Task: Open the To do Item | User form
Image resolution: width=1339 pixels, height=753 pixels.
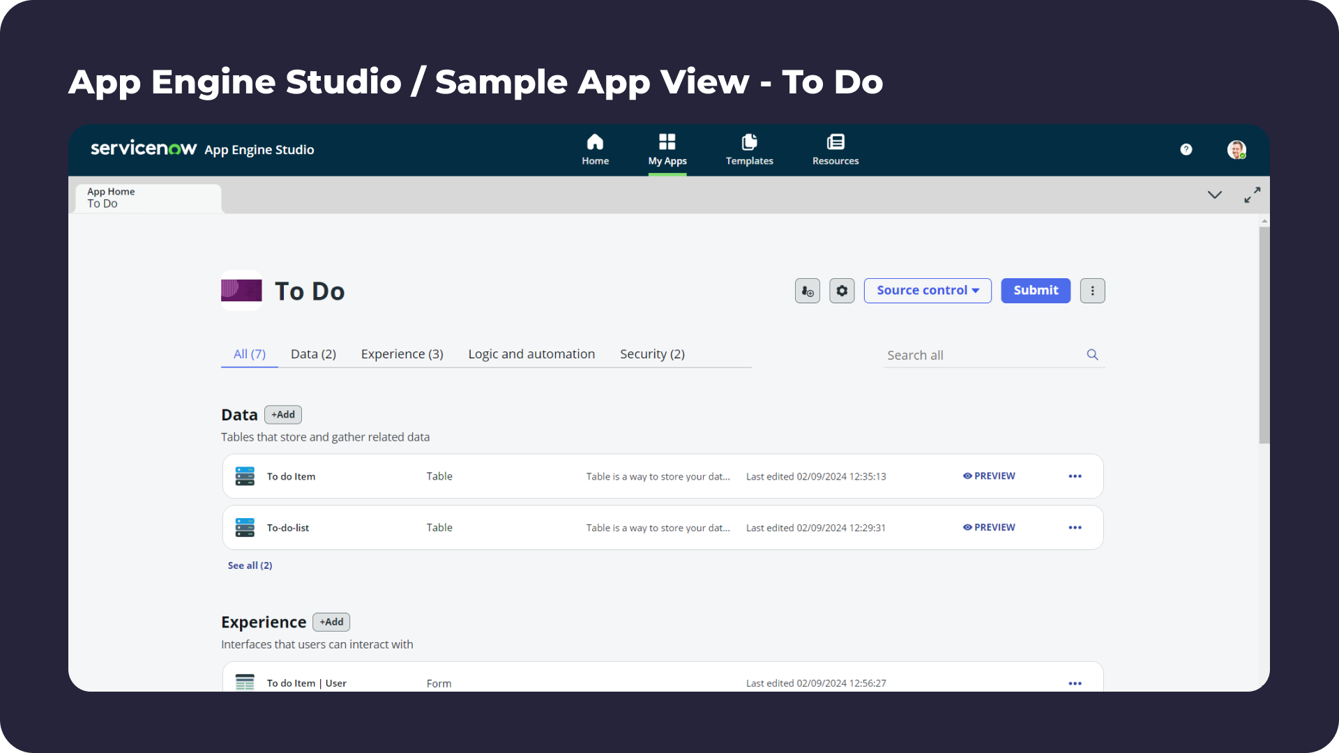Action: tap(306, 683)
